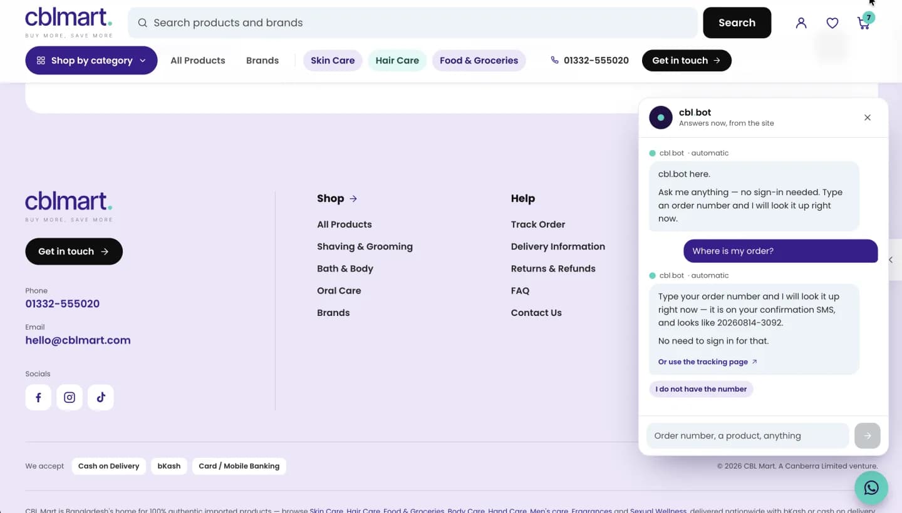Screen dimensions: 902x513
Task: Open the FAQ help link
Action: pos(520,291)
